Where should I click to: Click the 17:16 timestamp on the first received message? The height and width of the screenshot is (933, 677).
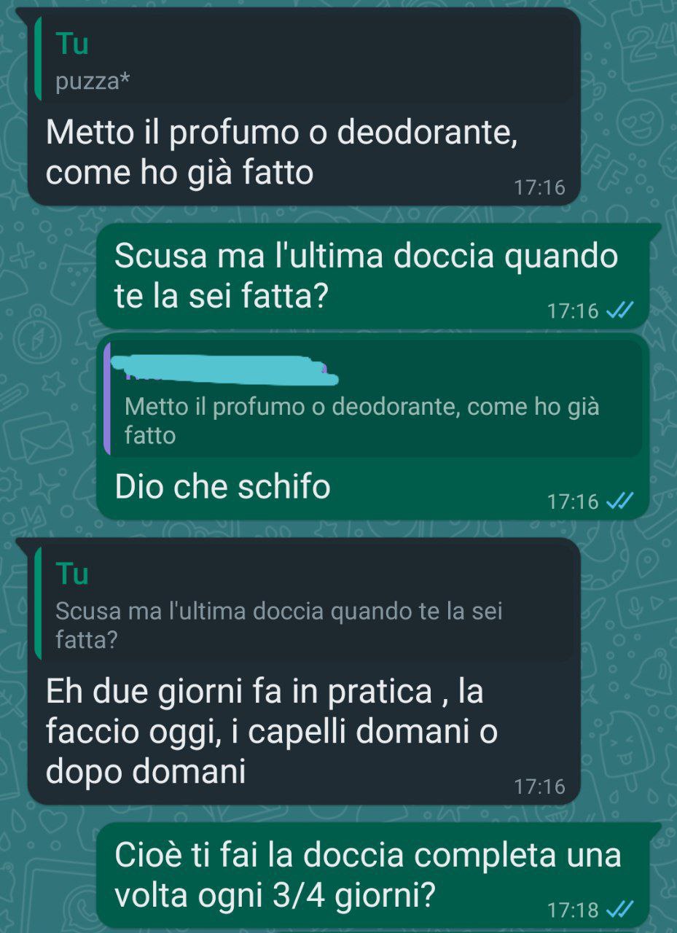[539, 188]
